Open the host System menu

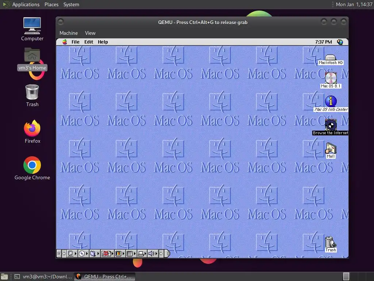pos(71,4)
